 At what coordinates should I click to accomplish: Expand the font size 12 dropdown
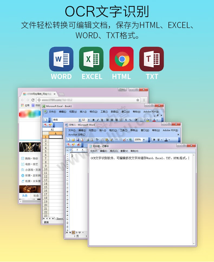pyautogui.click(x=88, y=120)
